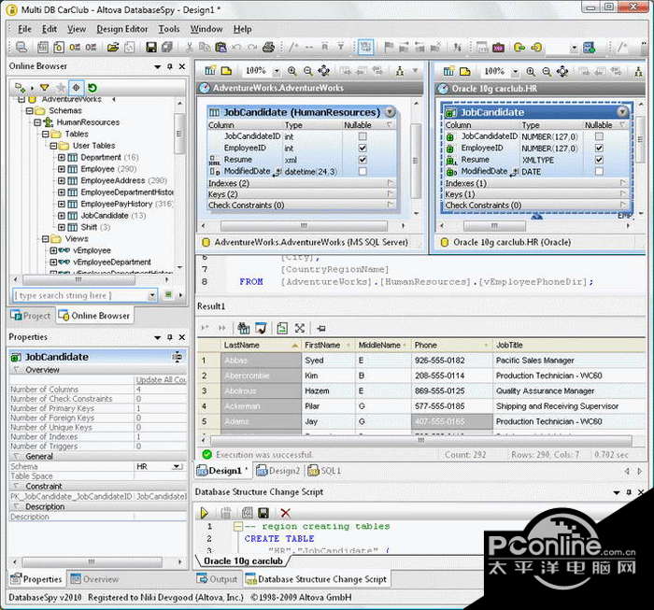Expand the Department table node

tap(62, 157)
